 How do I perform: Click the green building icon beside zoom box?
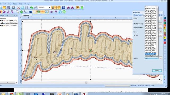coord(53,8)
